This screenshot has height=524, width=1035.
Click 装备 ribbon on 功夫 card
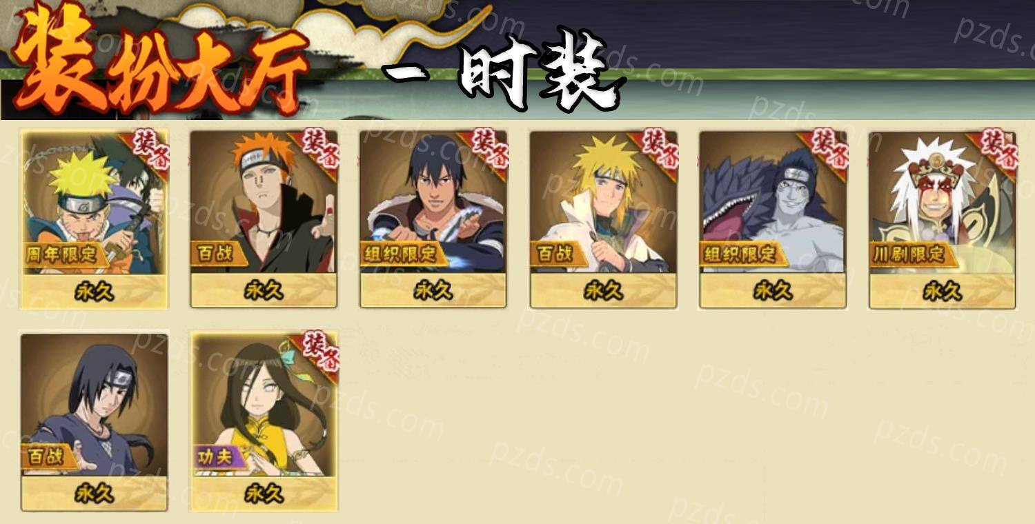[318, 353]
